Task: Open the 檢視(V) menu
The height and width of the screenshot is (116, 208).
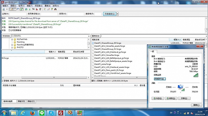Action: 21,6
